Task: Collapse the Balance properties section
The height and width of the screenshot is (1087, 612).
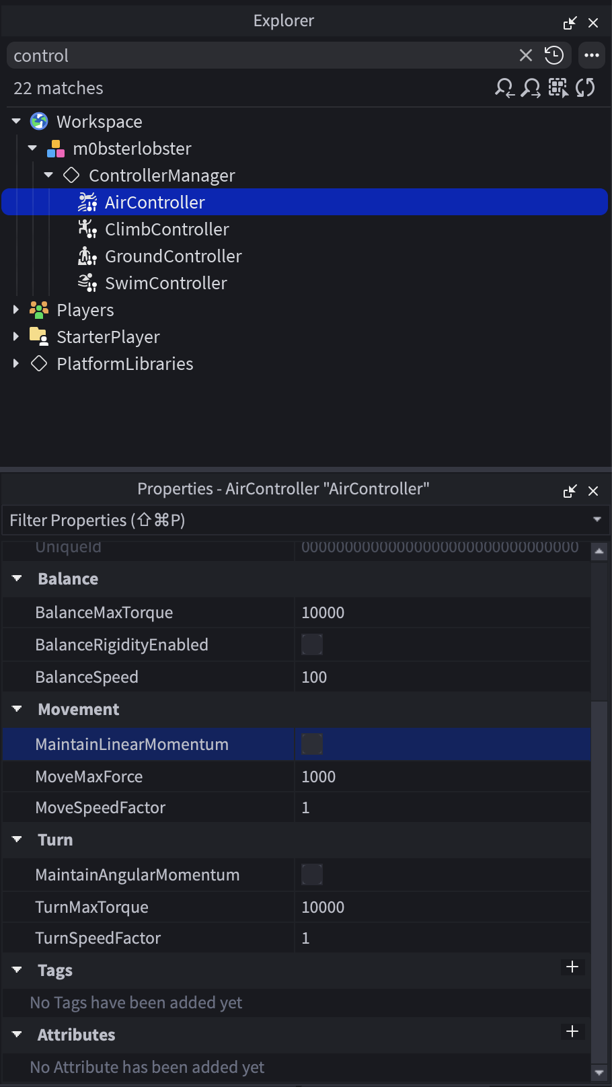Action: point(17,578)
